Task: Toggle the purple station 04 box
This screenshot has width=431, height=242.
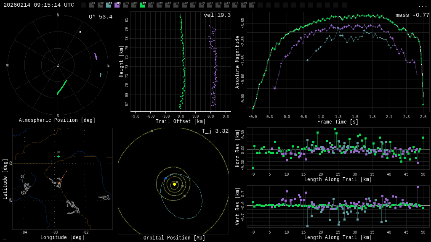Action: (x=117, y=5)
